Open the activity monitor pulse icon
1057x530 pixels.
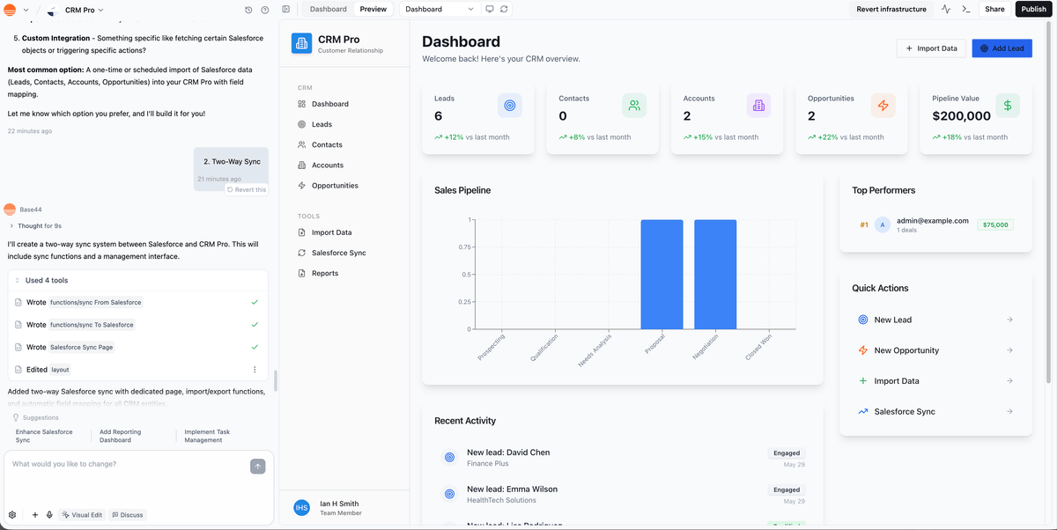946,9
